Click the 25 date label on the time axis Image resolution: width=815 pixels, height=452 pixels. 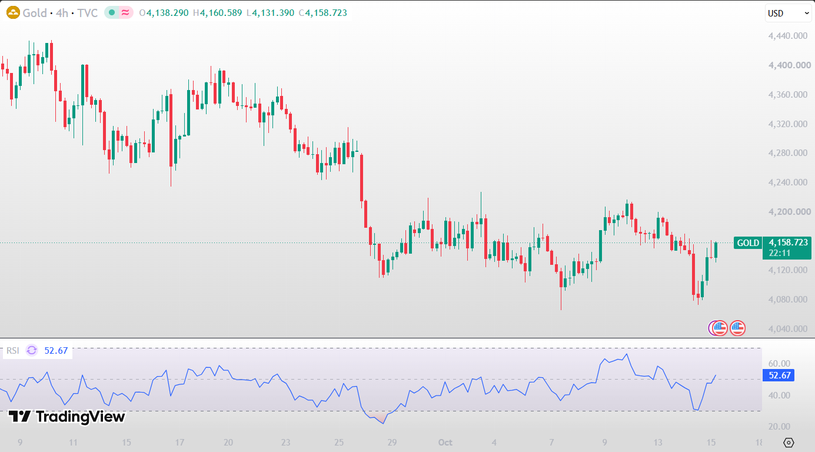tap(339, 442)
